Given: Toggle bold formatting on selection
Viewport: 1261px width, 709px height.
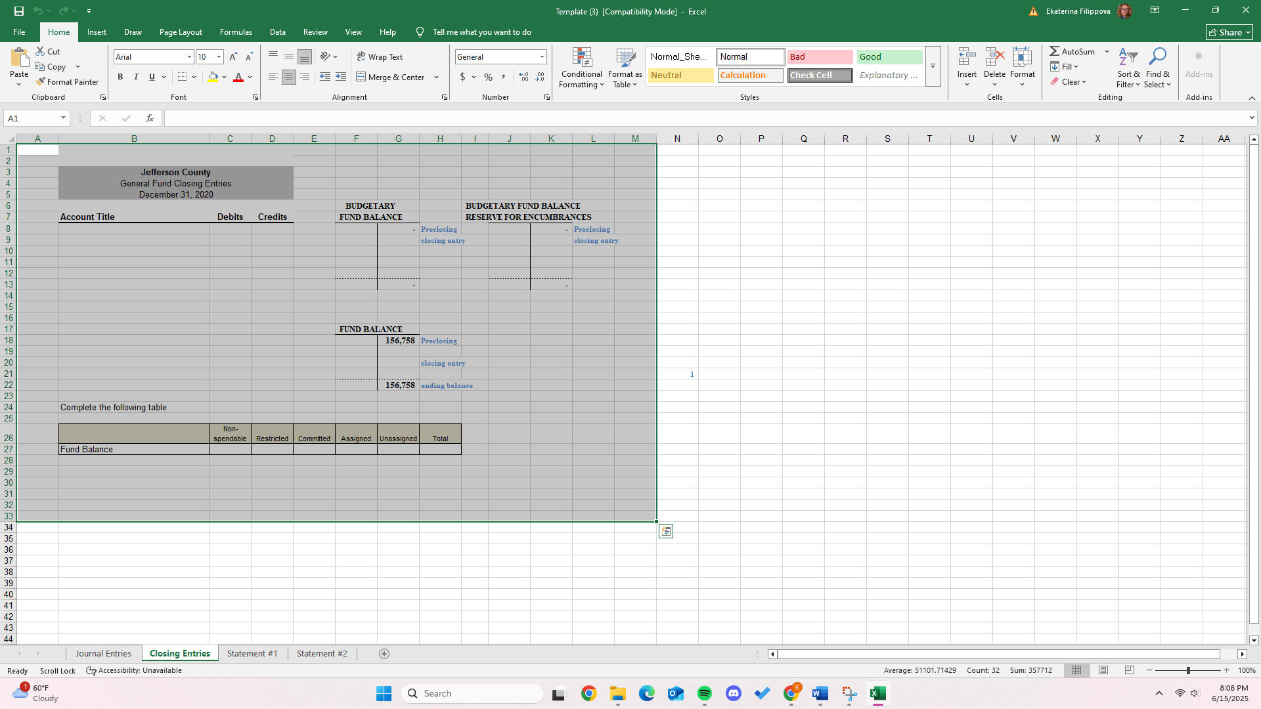Looking at the screenshot, I should tap(120, 77).
